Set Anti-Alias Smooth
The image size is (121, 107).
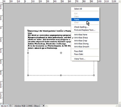click(85, 47)
